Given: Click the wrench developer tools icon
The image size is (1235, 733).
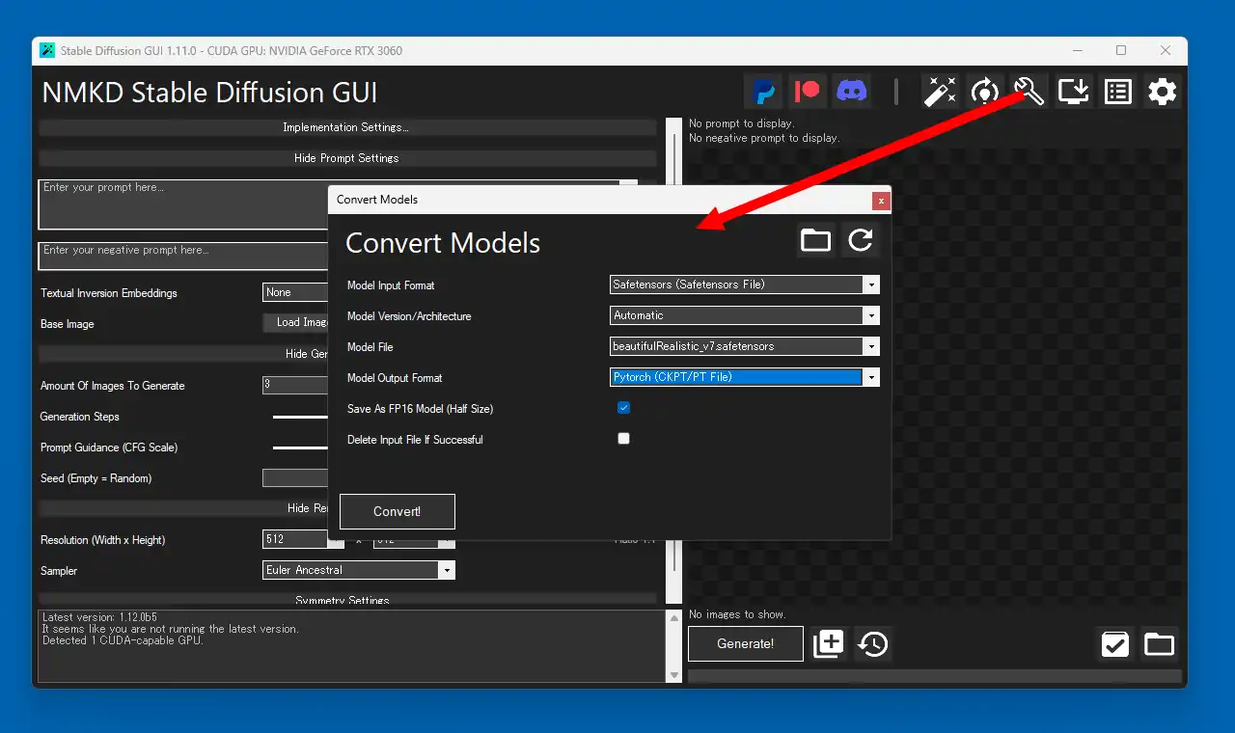Looking at the screenshot, I should point(1029,92).
